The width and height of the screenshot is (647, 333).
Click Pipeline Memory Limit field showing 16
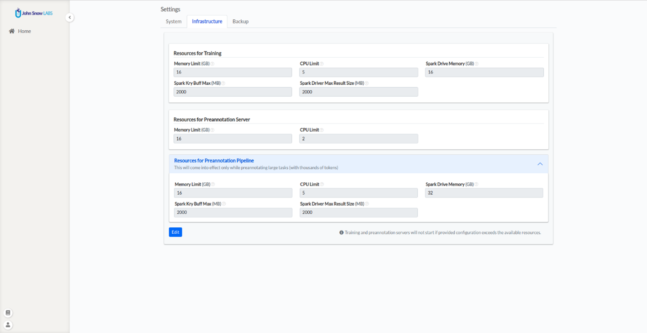tap(233, 193)
